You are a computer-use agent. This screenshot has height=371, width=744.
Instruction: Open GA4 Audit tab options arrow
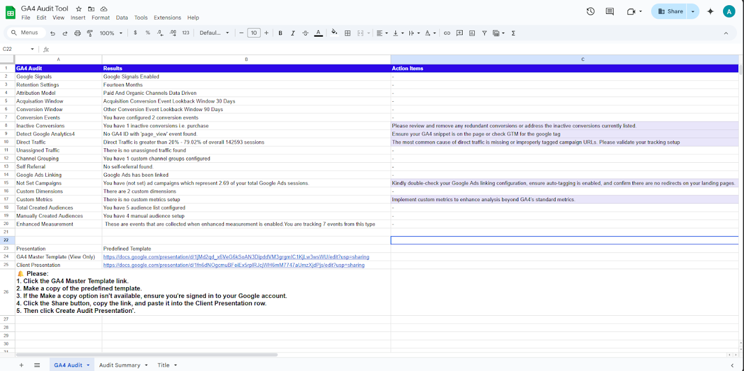coord(88,365)
